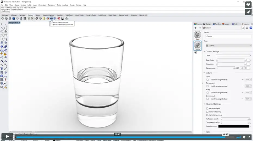Screen dimensions: 253x141
Task: Enable Self-illumination checkbox
Action: [x=207, y=108]
